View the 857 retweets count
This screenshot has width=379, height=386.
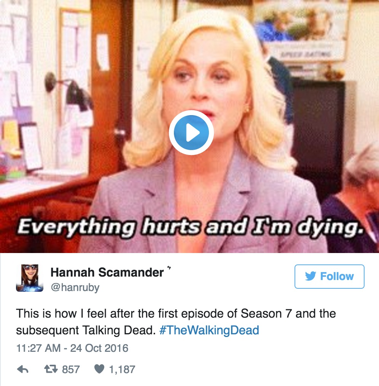71,369
